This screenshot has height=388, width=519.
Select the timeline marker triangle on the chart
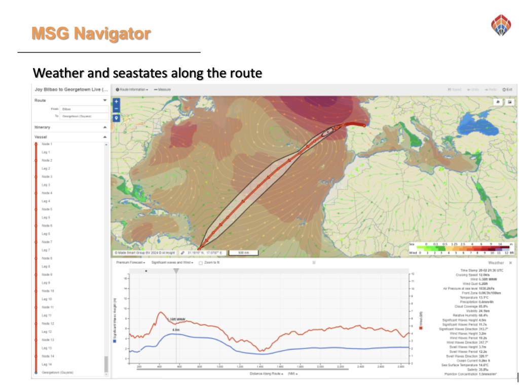tap(176, 271)
